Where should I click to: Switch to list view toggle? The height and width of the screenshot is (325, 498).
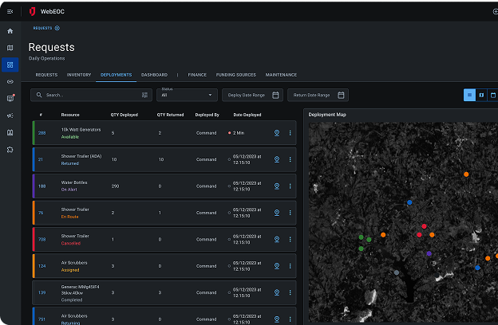(x=470, y=95)
